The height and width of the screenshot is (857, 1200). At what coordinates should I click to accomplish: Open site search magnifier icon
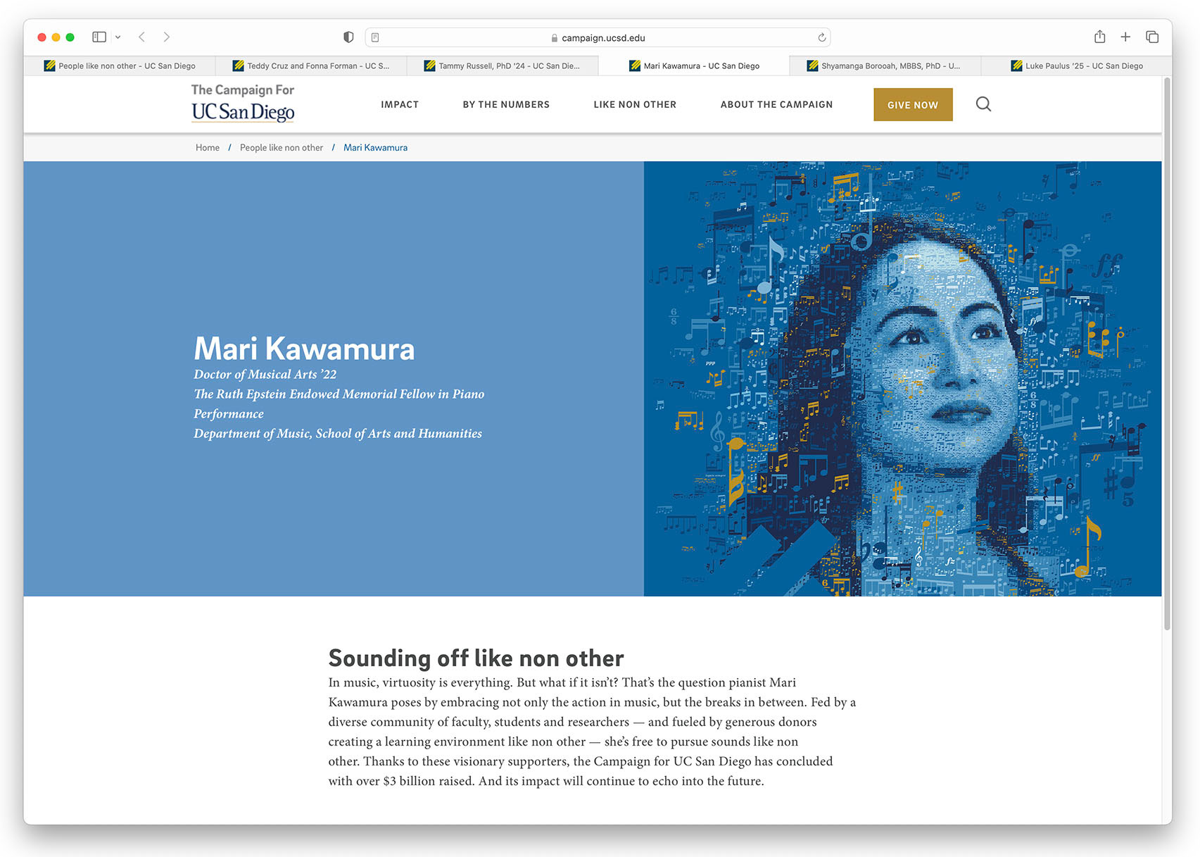click(x=983, y=104)
